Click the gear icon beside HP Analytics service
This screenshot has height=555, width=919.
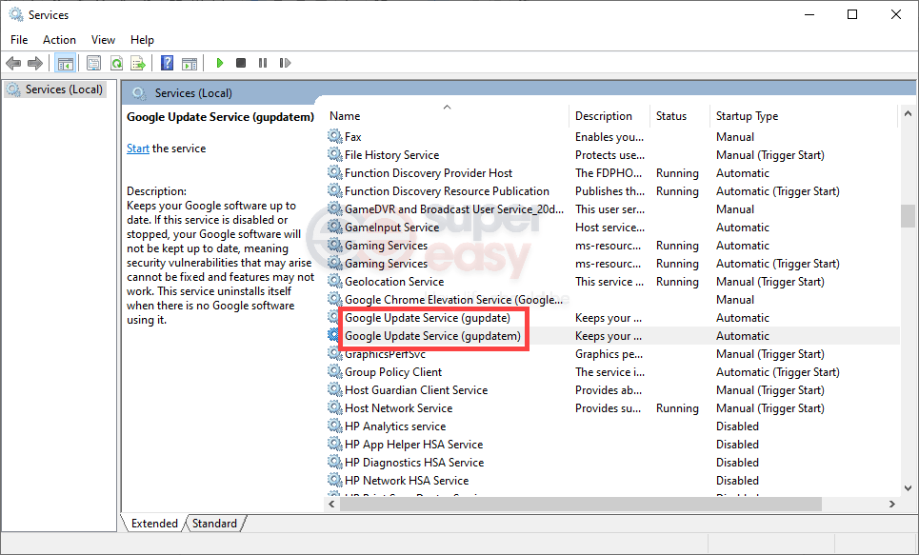(x=334, y=426)
